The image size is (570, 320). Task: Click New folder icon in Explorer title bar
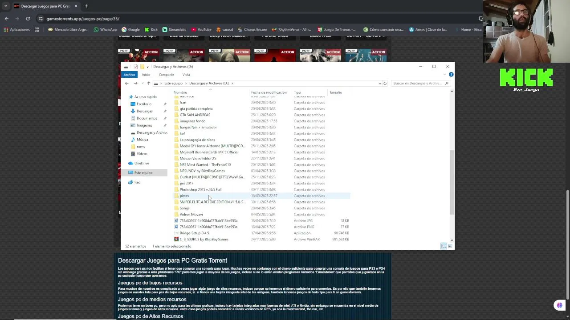(x=142, y=67)
